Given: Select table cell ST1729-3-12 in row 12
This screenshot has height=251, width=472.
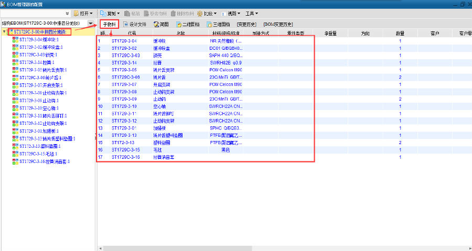Looking at the screenshot, I should click(124, 121).
